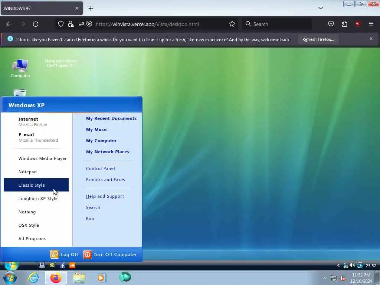Image resolution: width=380 pixels, height=285 pixels.
Task: Click the muted volume tray icon
Action: pyautogui.click(x=343, y=278)
